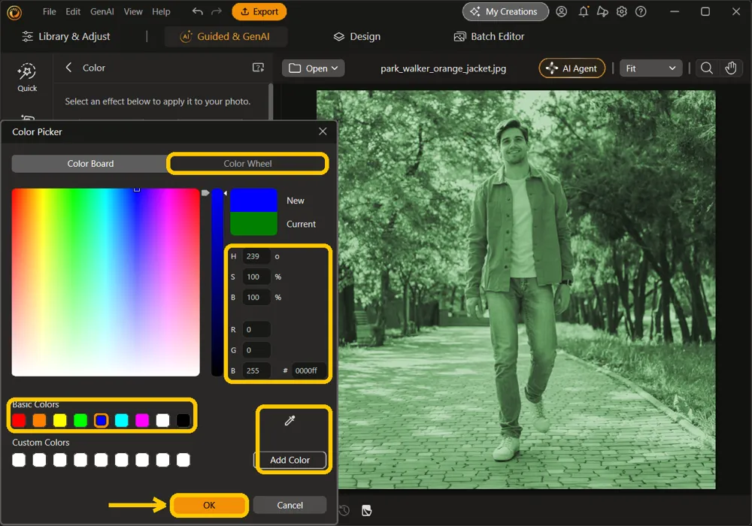Select the blue basic color swatch
The width and height of the screenshot is (752, 526).
click(x=102, y=420)
